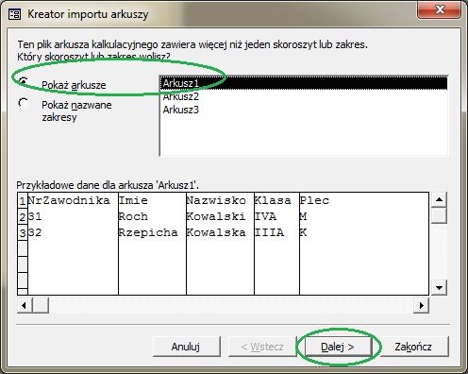Click the right arrow of the horizontal preview scrollbar

(x=422, y=305)
